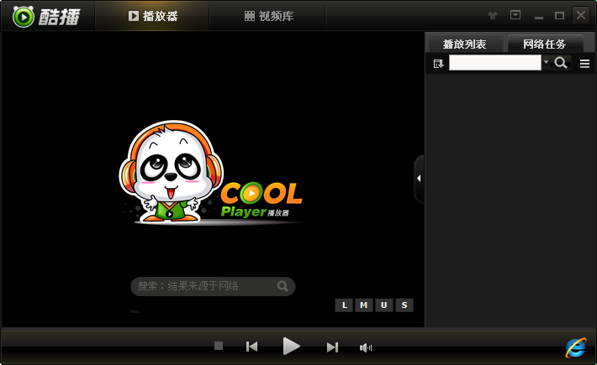Click the 酷播 green play logo
The width and height of the screenshot is (597, 365).
(24, 17)
